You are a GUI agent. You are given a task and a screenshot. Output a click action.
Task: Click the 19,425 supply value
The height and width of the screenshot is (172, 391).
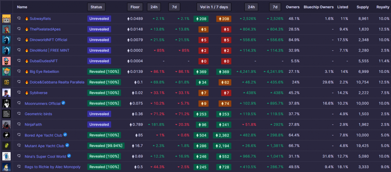(x=363, y=146)
